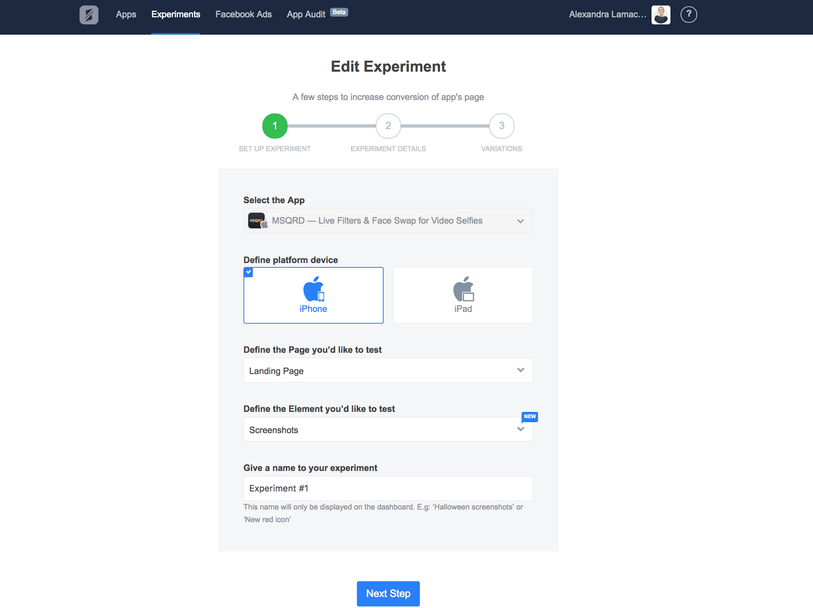The height and width of the screenshot is (608, 813).
Task: Click the SET UP EXPERIMENT step label
Action: 275,149
